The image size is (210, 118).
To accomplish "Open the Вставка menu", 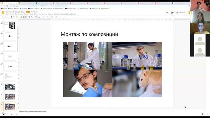I will [x=21, y=14].
